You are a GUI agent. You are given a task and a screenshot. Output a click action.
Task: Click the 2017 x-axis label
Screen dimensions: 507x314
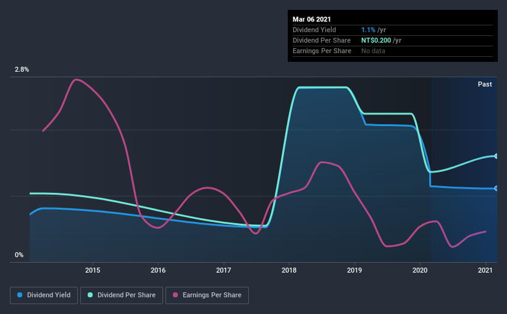point(224,270)
